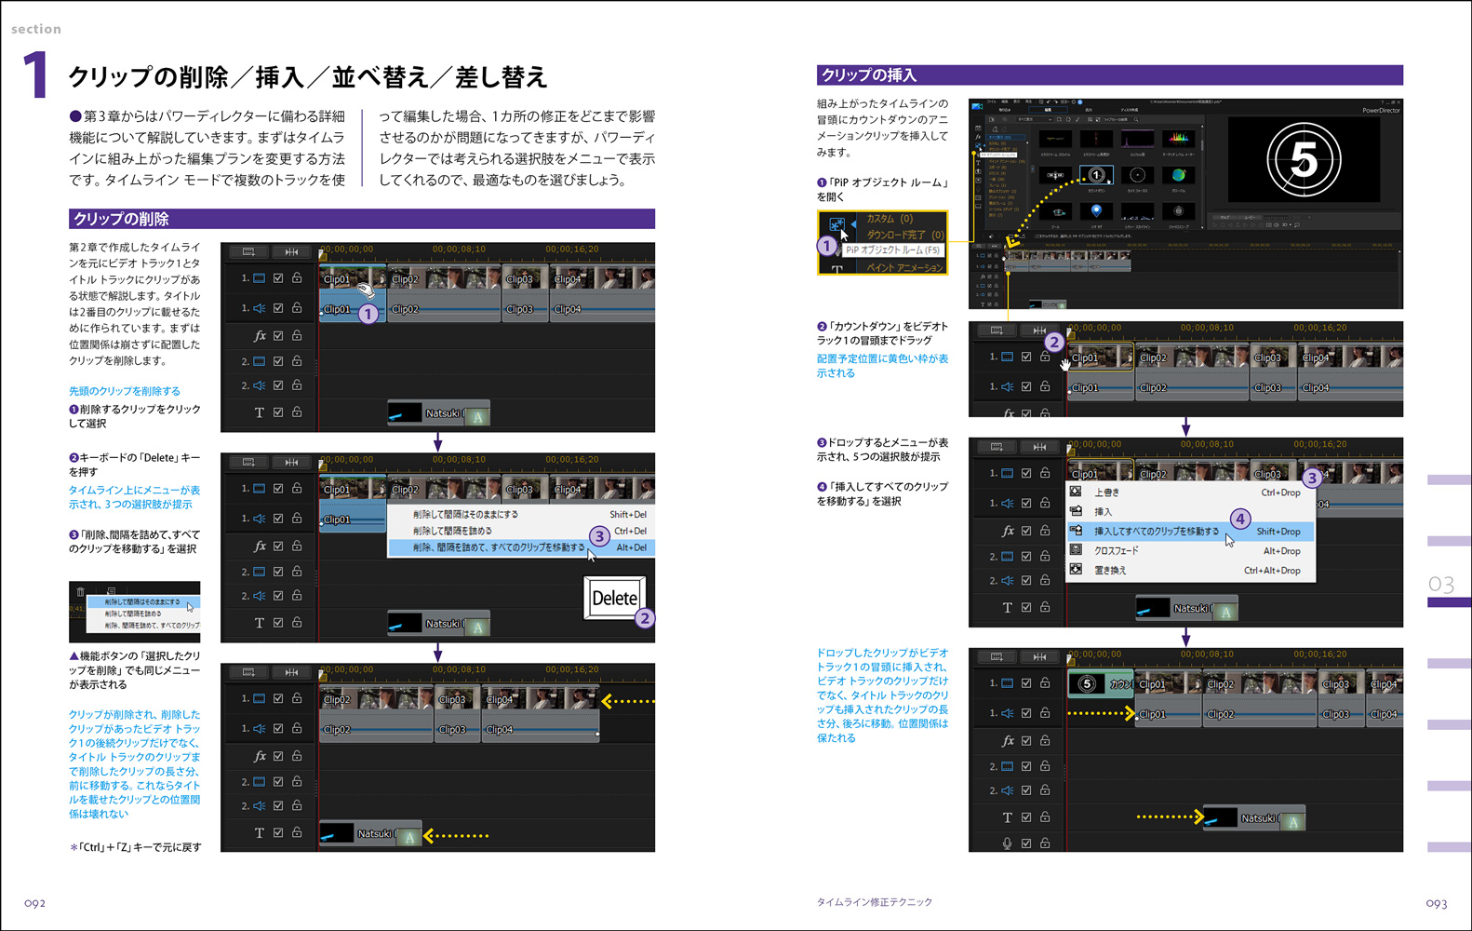Choose 削除して間隔はそのままにする with Shift+Del shortcut
This screenshot has width=1472, height=931.
click(465, 514)
